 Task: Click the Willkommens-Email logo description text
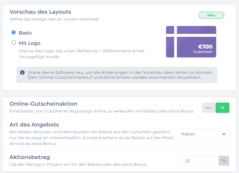point(81,54)
